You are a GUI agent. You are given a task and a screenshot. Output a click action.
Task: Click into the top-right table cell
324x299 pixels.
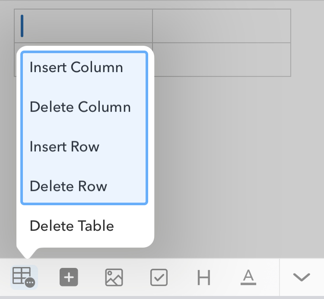221,26
